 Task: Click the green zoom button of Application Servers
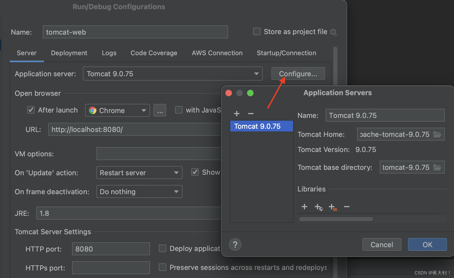(250, 93)
